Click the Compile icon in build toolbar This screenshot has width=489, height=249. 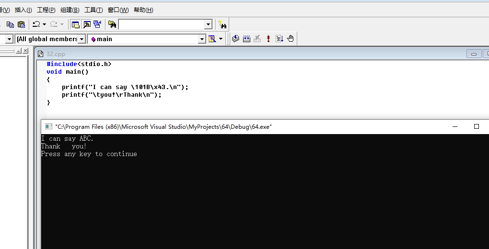[236, 39]
